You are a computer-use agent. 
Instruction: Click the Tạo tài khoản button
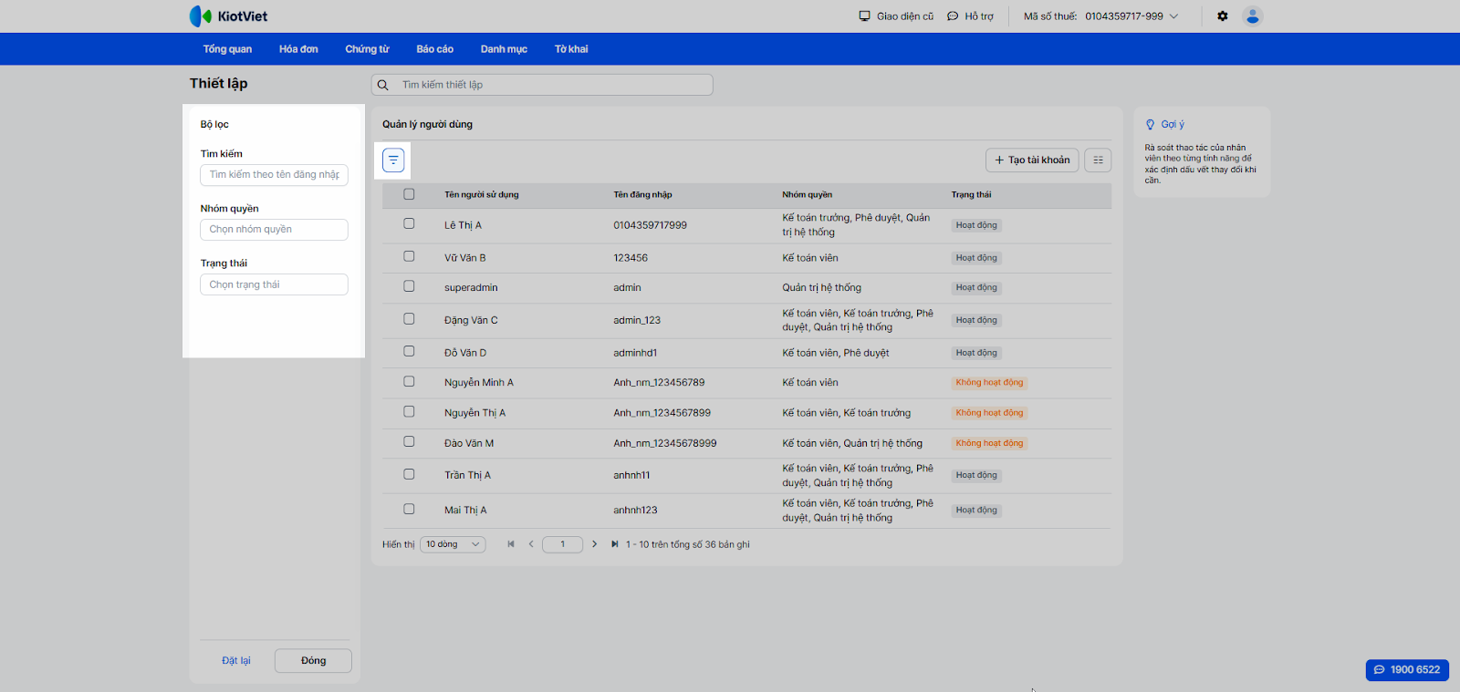(x=1032, y=160)
